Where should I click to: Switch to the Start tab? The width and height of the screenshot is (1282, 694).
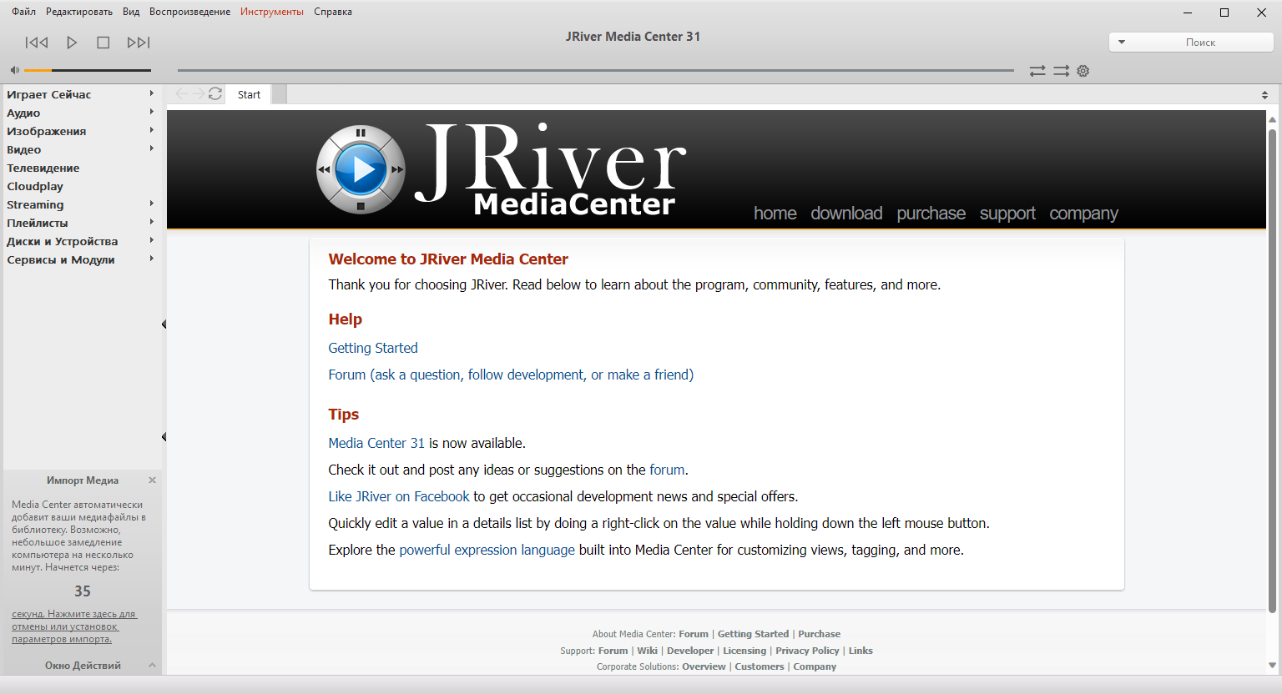[x=249, y=94]
